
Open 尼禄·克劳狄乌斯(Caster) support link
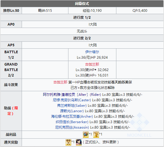click(72, 100)
